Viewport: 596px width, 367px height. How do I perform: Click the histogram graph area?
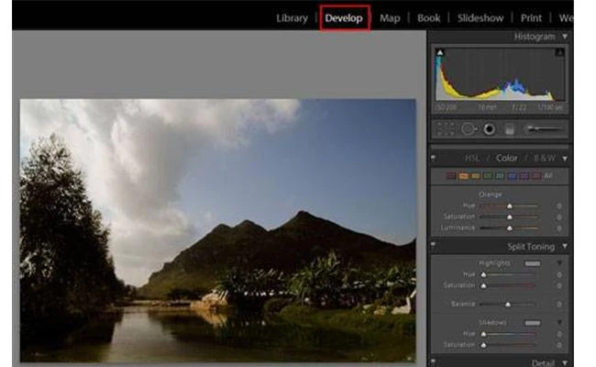point(500,74)
